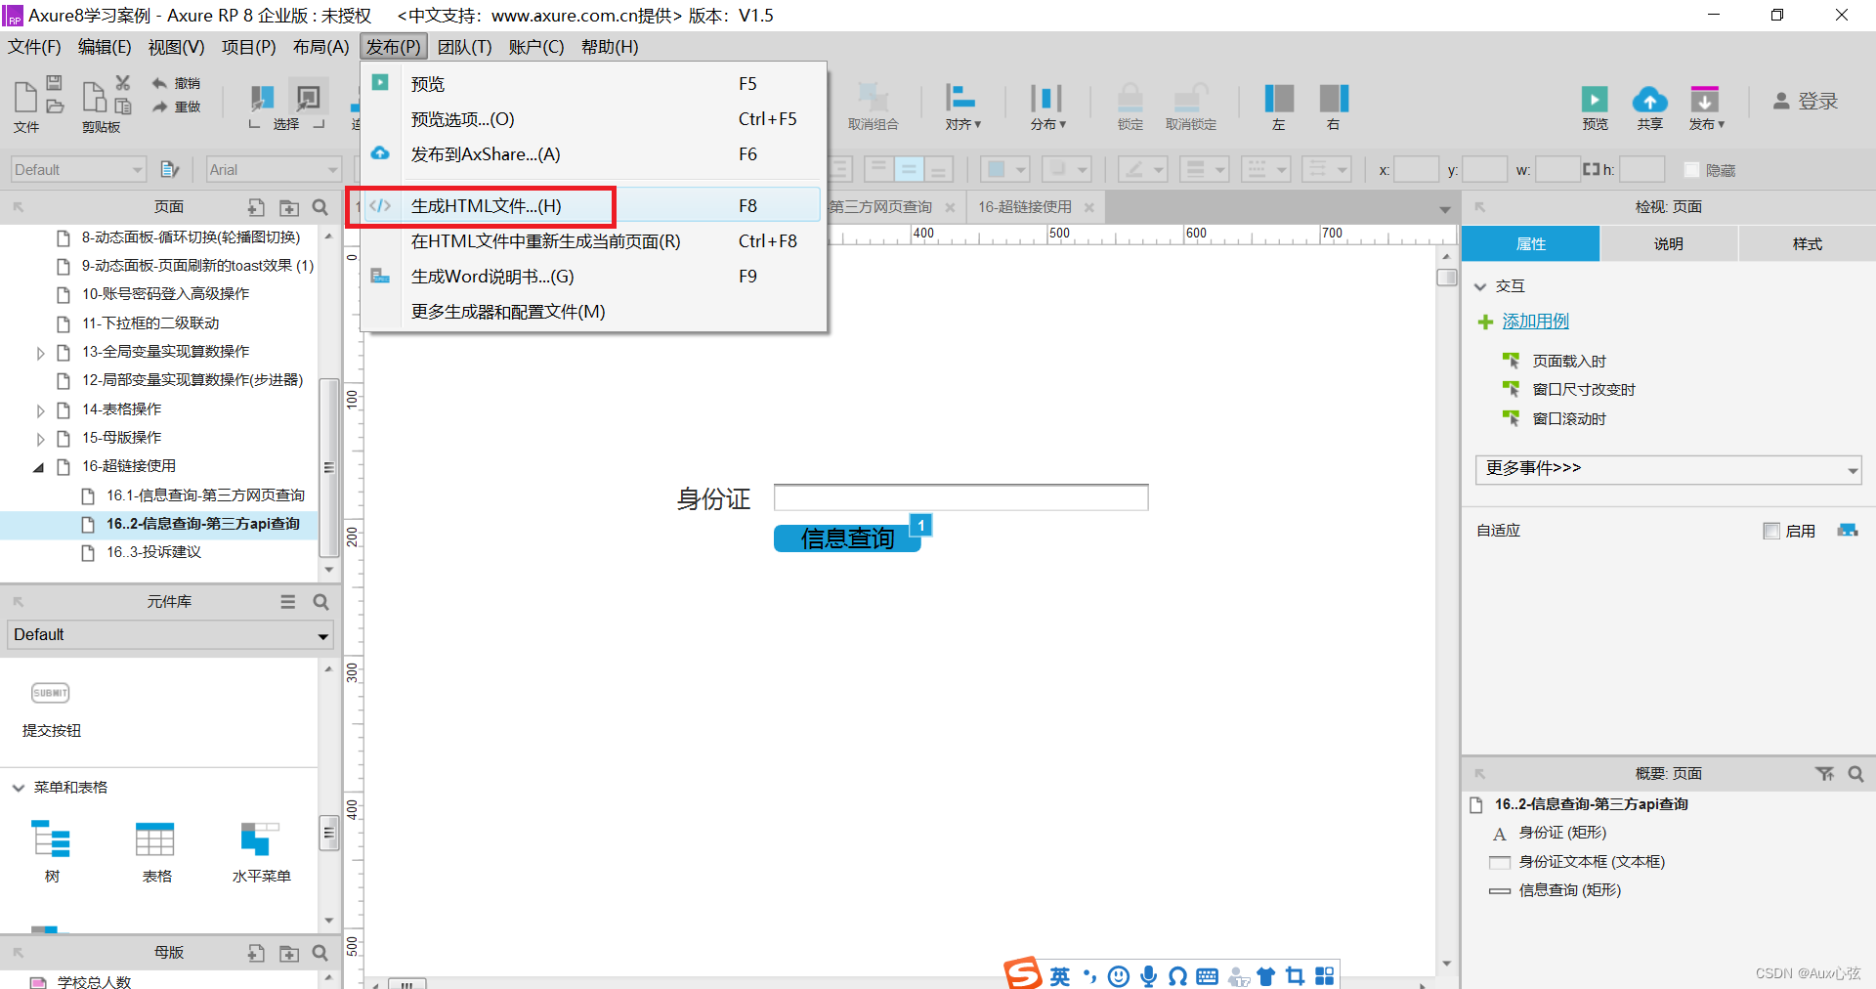Click the adaptive views settings icon
The image size is (1876, 989).
[x=1847, y=531]
